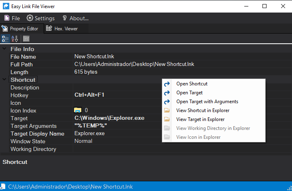Open the File menu
This screenshot has width=292, height=191.
(x=12, y=18)
